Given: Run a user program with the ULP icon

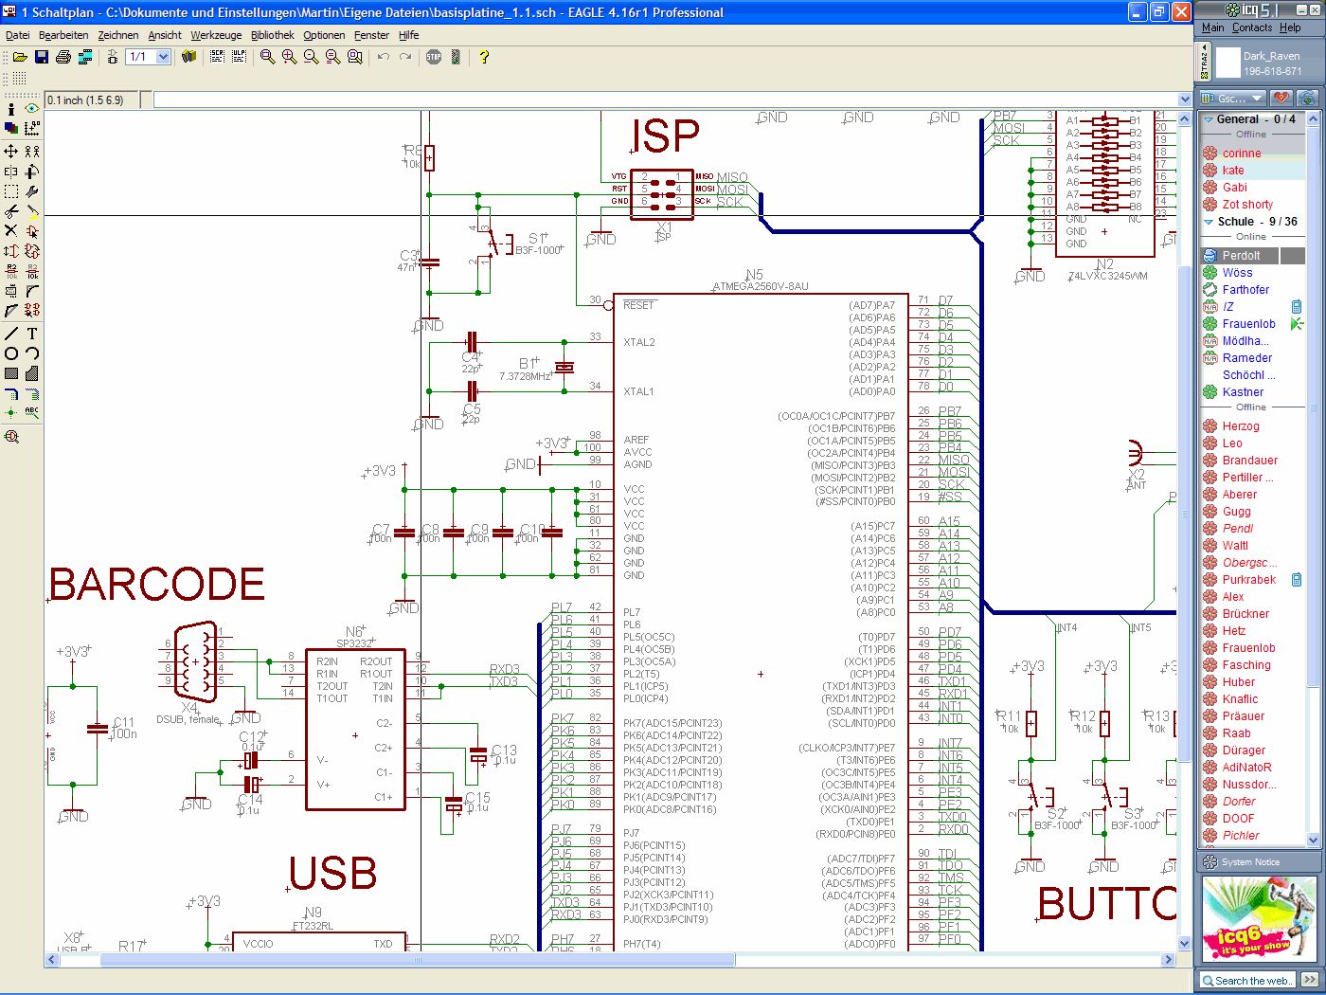Looking at the screenshot, I should (x=239, y=57).
